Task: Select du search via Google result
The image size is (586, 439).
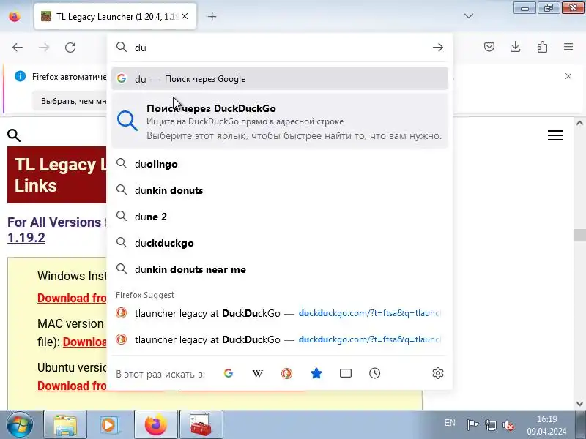Action: click(x=280, y=79)
